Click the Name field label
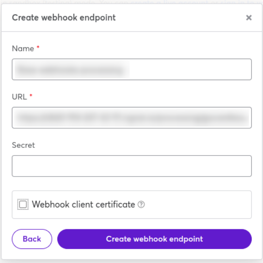This screenshot has height=263, width=263. click(23, 49)
